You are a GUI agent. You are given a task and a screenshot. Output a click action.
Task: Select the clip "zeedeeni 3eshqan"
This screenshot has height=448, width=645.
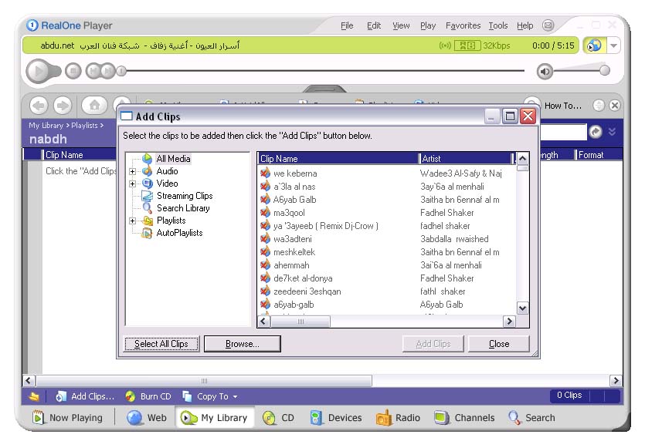[307, 292]
